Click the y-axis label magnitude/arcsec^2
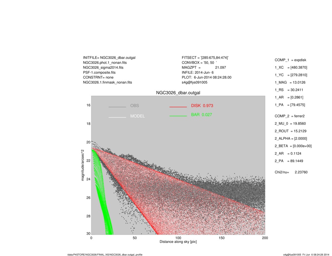 [x=83, y=165]
